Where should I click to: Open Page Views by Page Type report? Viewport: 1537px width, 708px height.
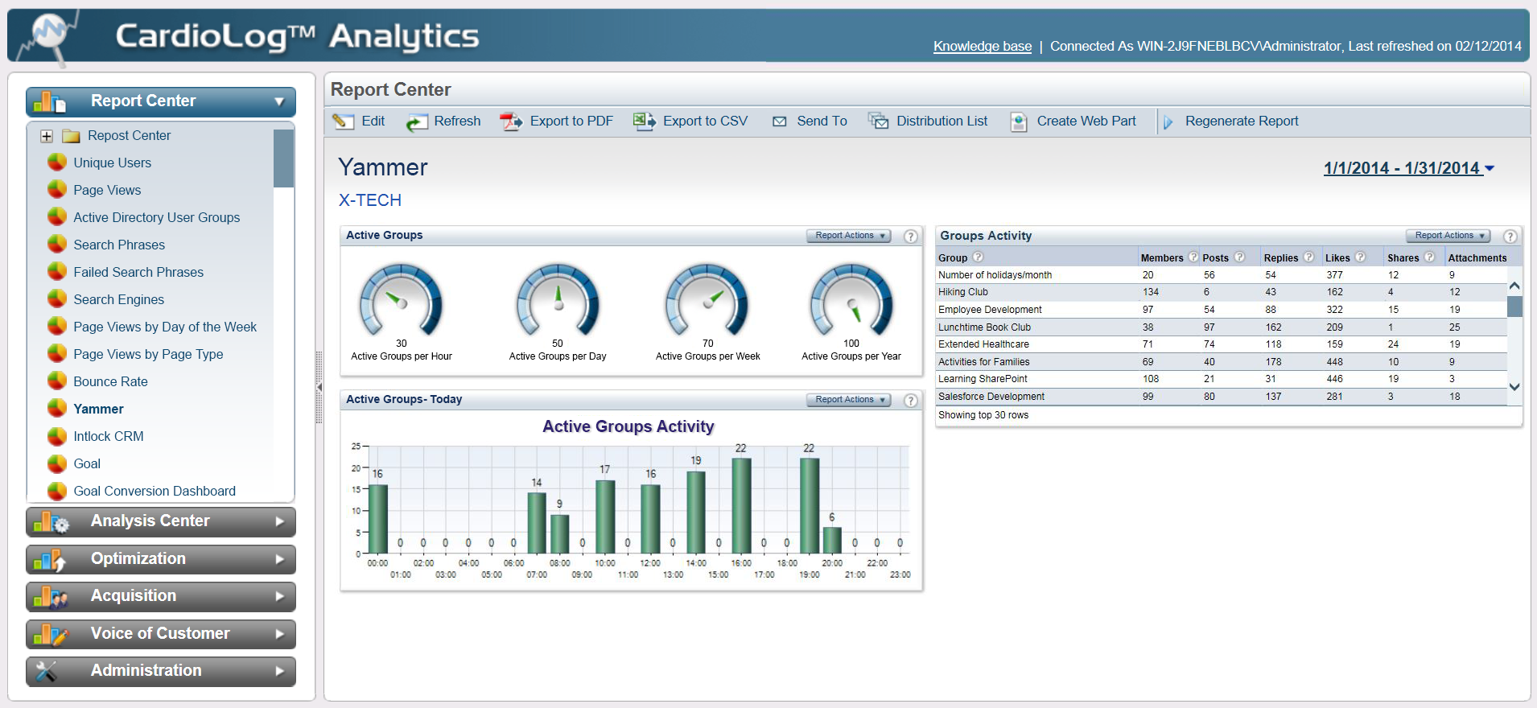point(148,354)
